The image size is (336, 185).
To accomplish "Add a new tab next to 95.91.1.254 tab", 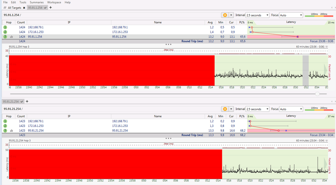I will pyautogui.click(x=50, y=7).
